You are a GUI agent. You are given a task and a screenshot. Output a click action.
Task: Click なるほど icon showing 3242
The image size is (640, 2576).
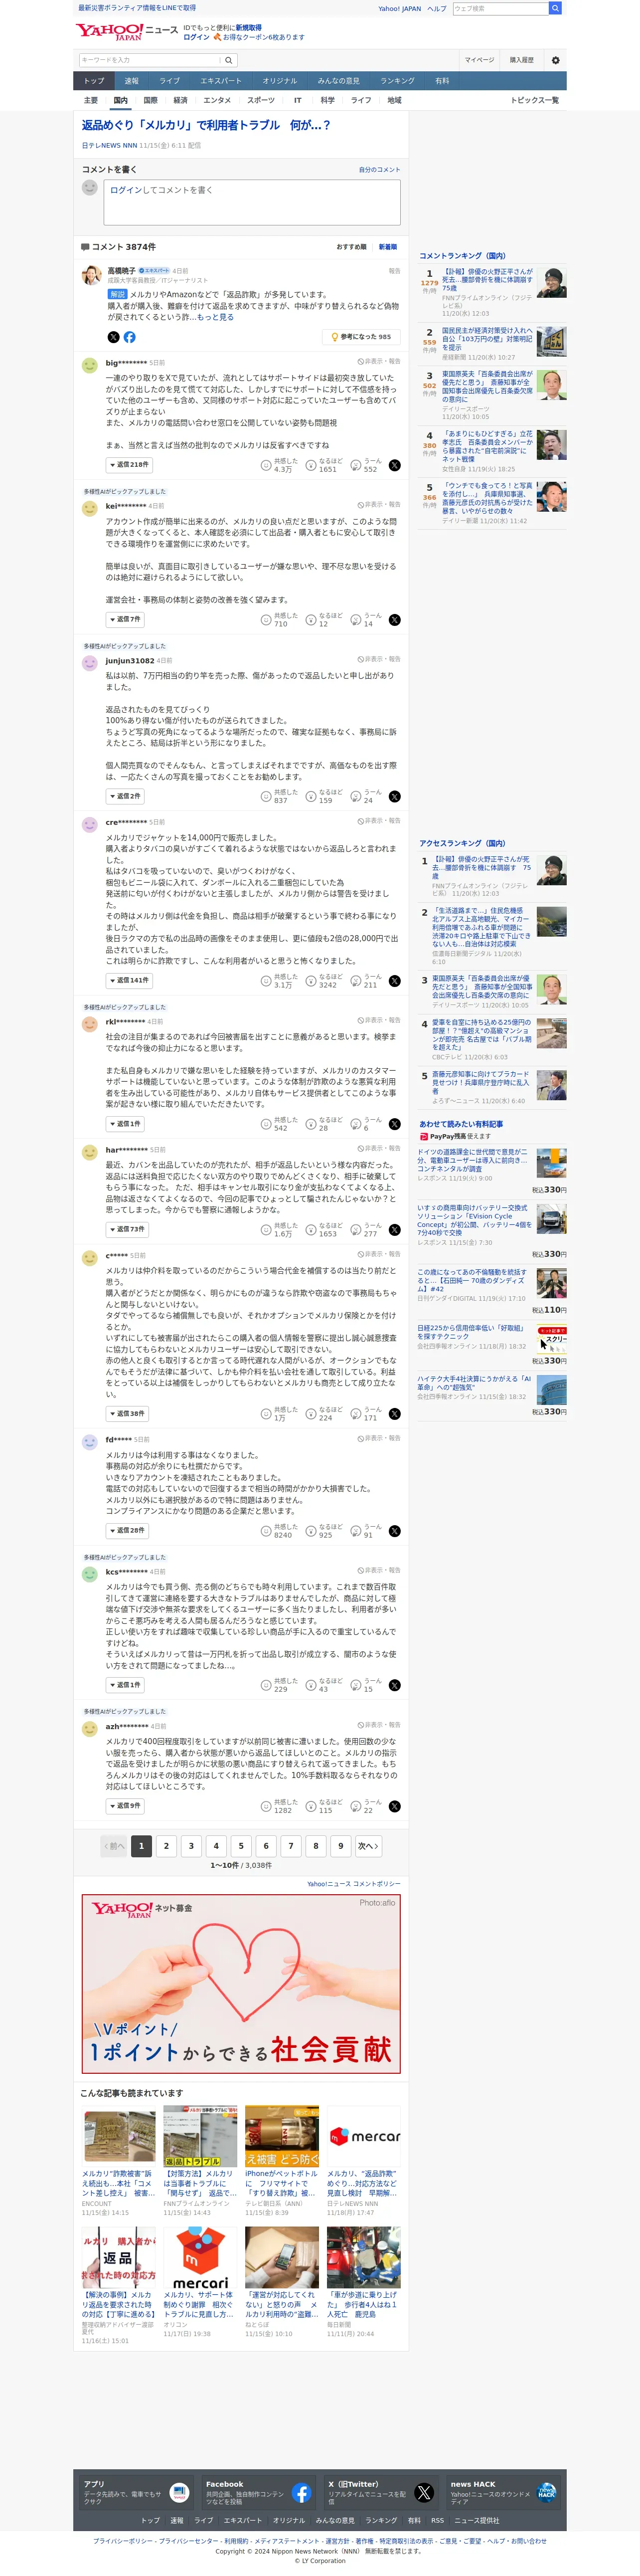(x=311, y=981)
